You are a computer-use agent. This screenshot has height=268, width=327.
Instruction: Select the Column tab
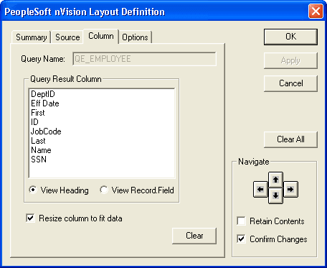pos(101,36)
